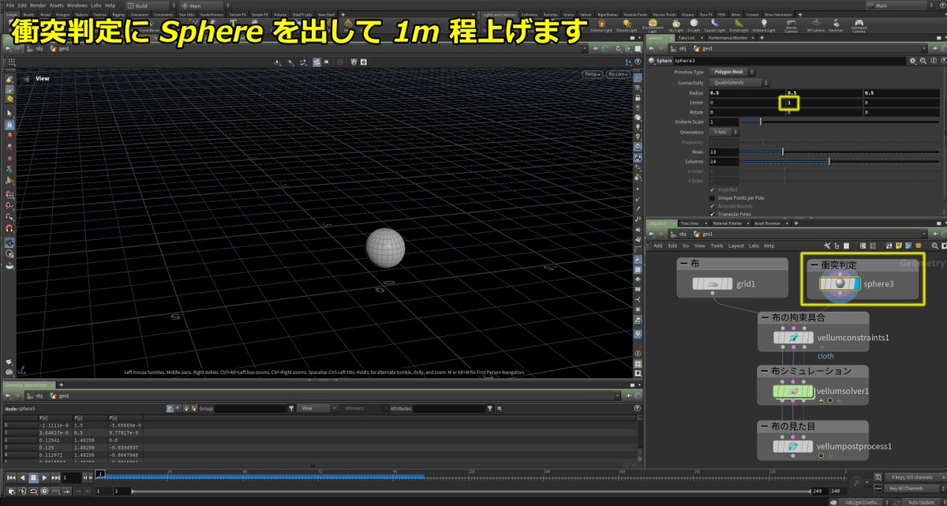Open the Persp viewport dropdown
Screen dimensions: 947x506
592,74
